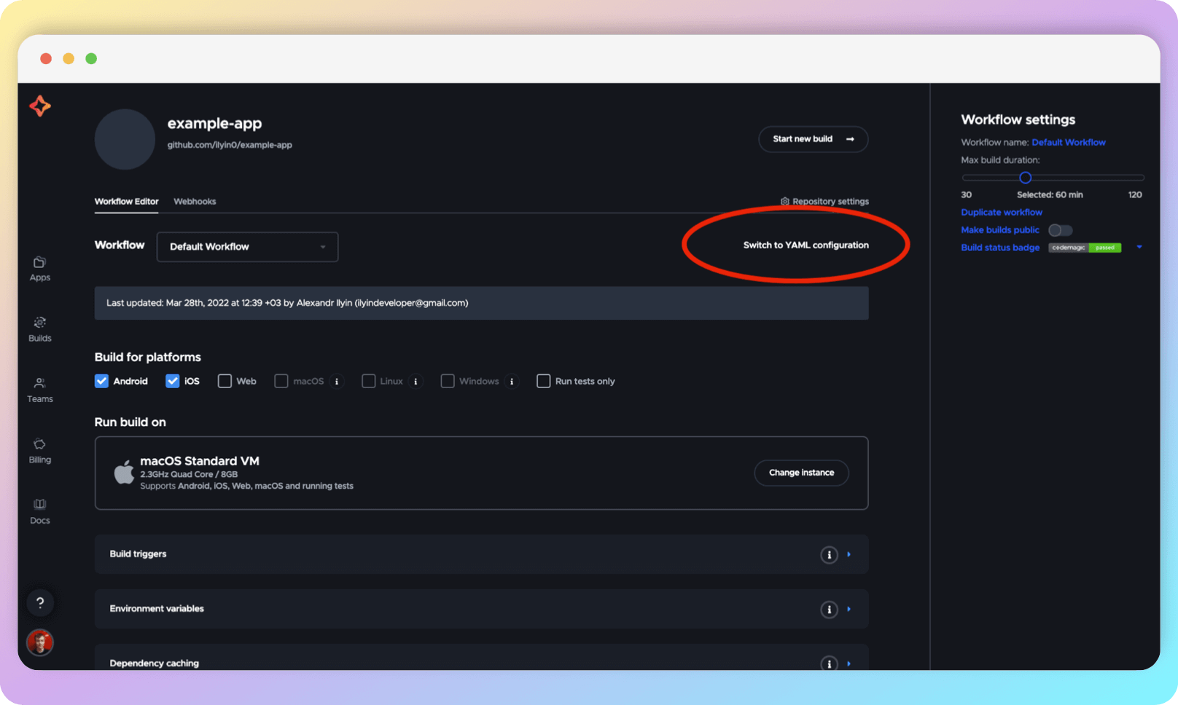The image size is (1178, 705).
Task: Click the Codemagic logo
Action: [39, 106]
